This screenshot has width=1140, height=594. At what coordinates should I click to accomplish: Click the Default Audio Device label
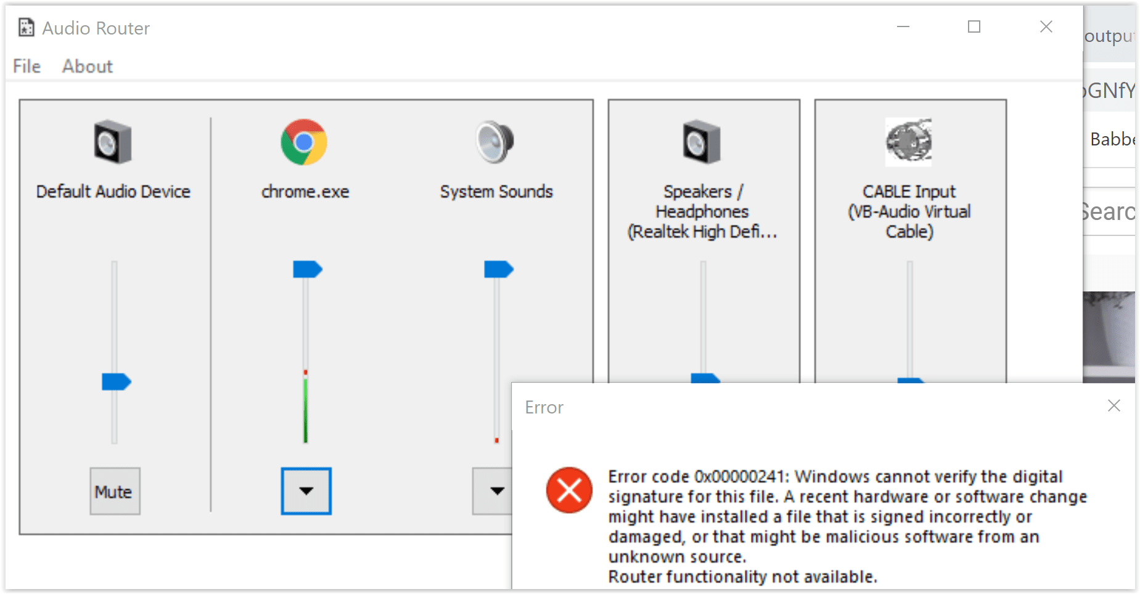click(x=113, y=191)
